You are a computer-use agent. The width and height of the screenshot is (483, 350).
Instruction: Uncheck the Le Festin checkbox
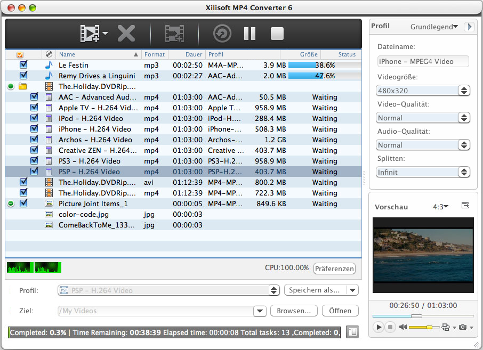[23, 64]
